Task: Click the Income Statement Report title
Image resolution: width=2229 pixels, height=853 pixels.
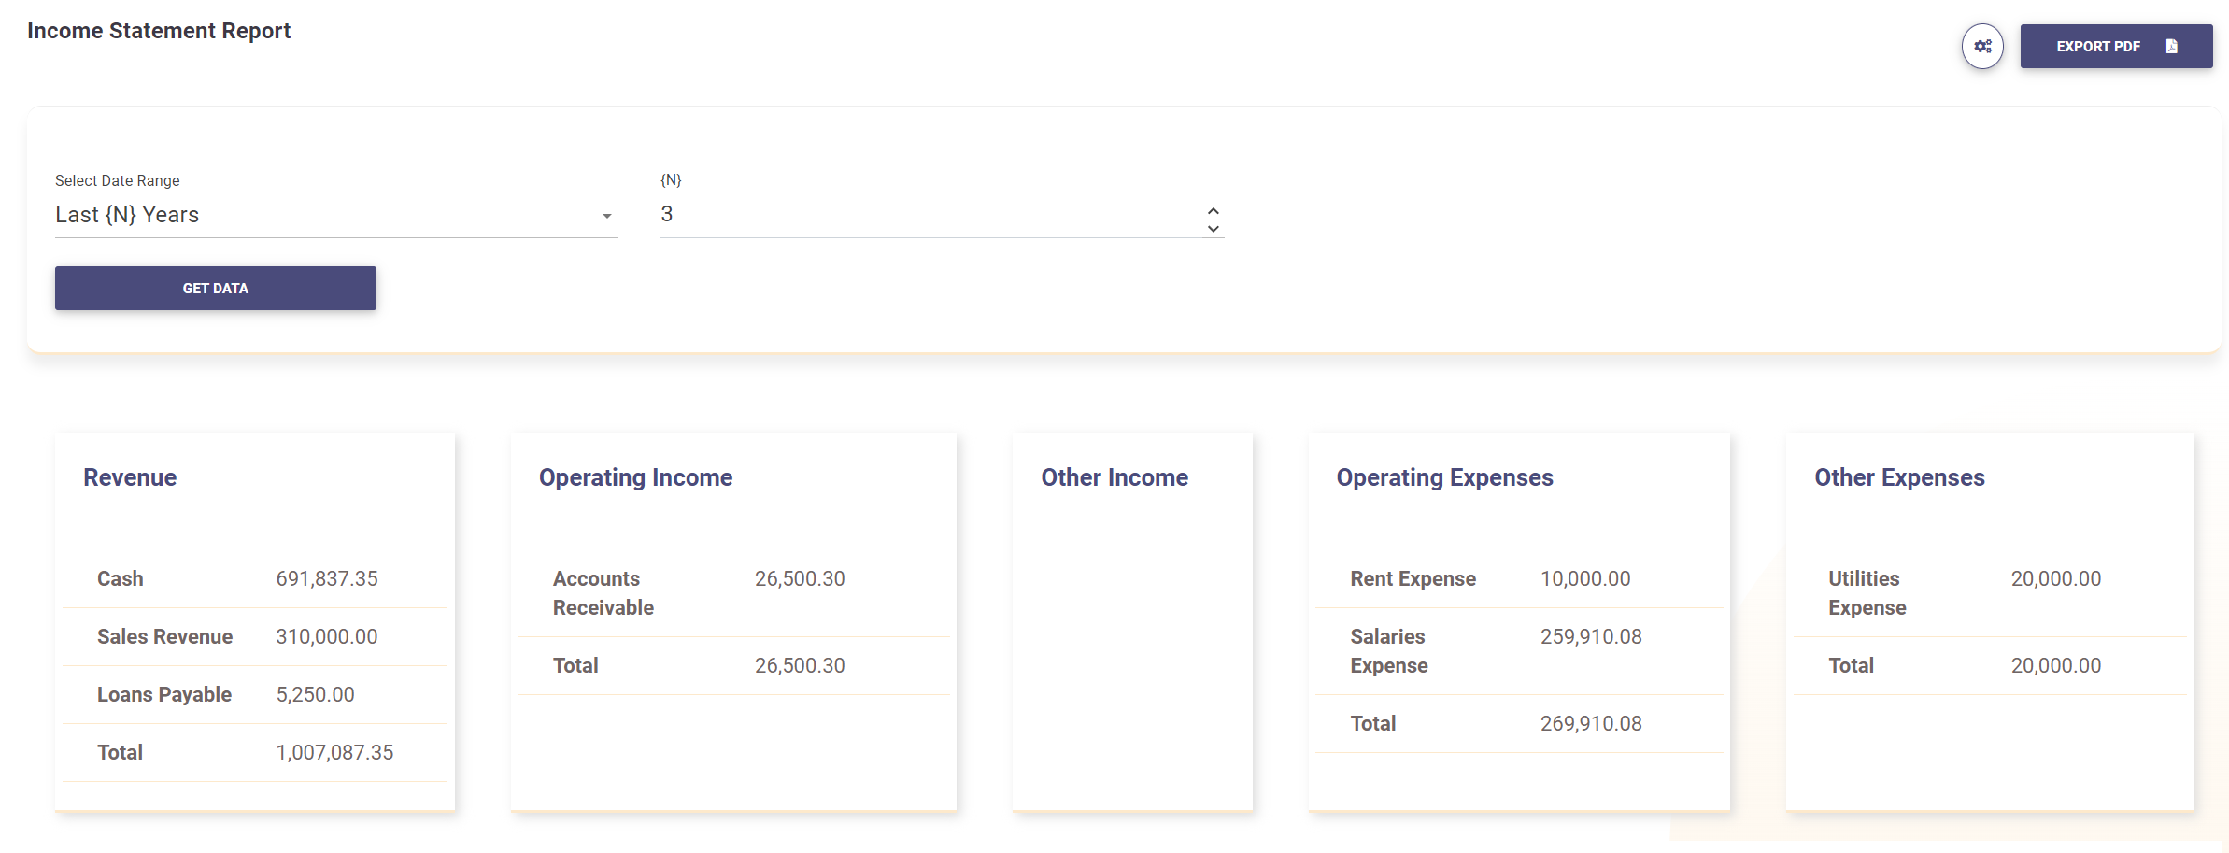Action: tap(159, 31)
